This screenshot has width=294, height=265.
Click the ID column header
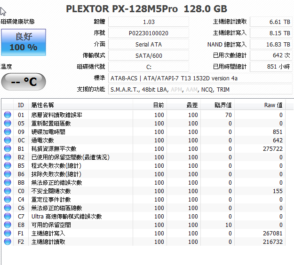tap(21, 105)
